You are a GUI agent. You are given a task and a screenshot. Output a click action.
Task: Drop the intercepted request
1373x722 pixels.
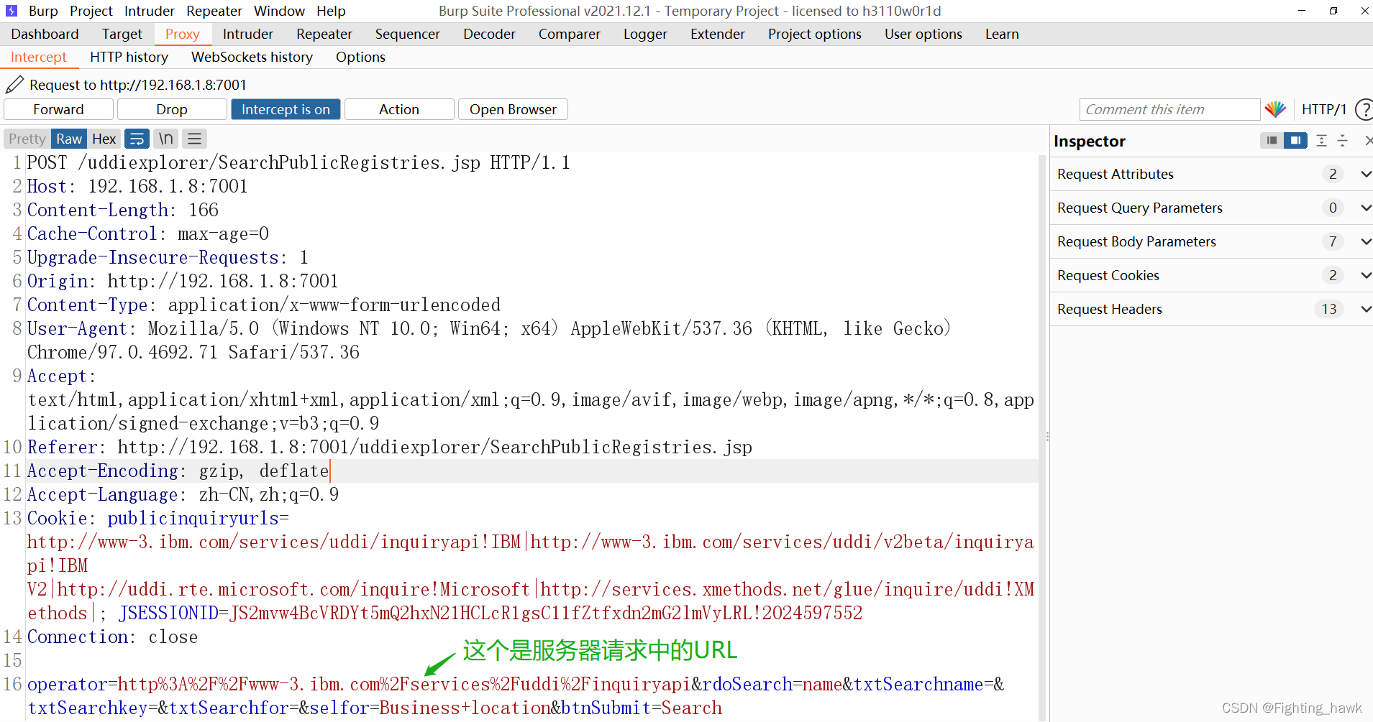click(x=172, y=109)
